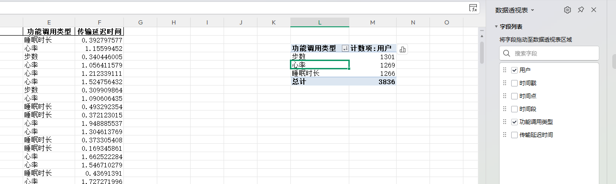Grab drag handle of 时间点 field
Viewport: 616px width, 184px height.
[x=505, y=96]
